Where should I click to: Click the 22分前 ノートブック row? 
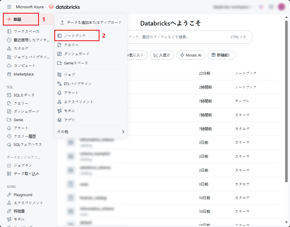203,73
